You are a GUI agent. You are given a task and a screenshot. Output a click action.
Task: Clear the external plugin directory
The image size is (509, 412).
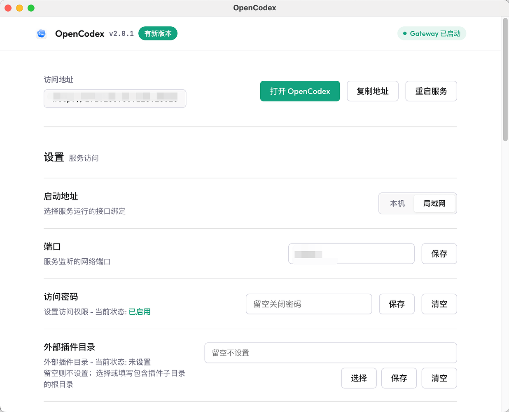[x=439, y=378]
